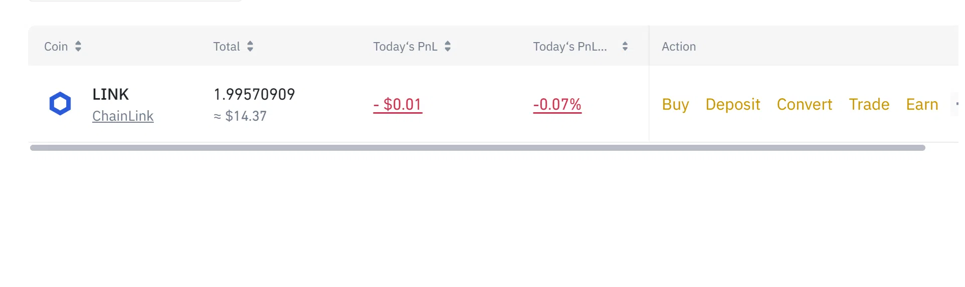The image size is (965, 287).
Task: Click the Total column header label
Action: coord(227,47)
